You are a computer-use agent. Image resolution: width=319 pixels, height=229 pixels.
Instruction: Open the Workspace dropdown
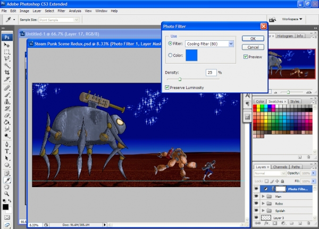292,19
